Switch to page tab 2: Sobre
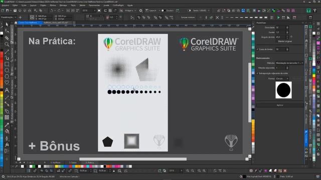This screenshot has height=180, width=321. tap(73, 162)
